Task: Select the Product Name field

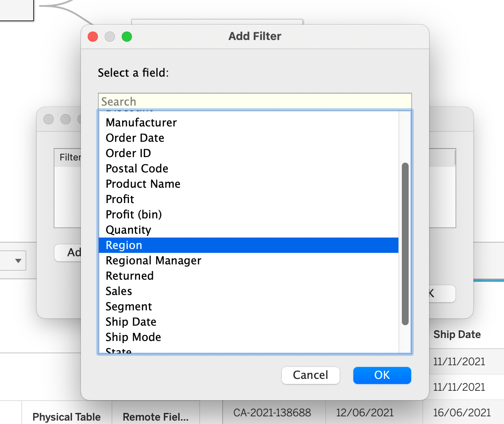Action: (x=143, y=184)
